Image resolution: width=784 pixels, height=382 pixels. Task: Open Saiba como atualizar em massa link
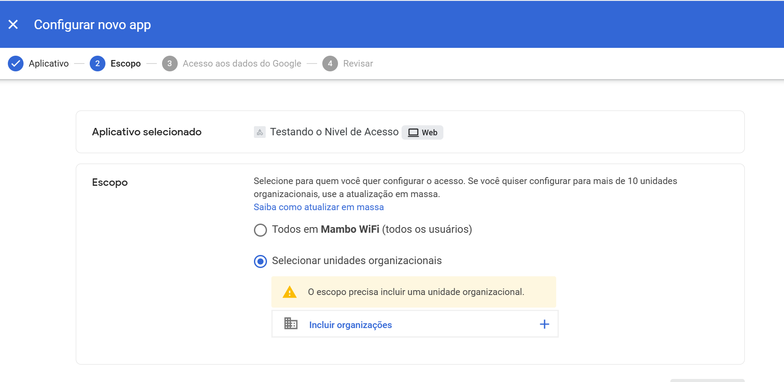318,207
